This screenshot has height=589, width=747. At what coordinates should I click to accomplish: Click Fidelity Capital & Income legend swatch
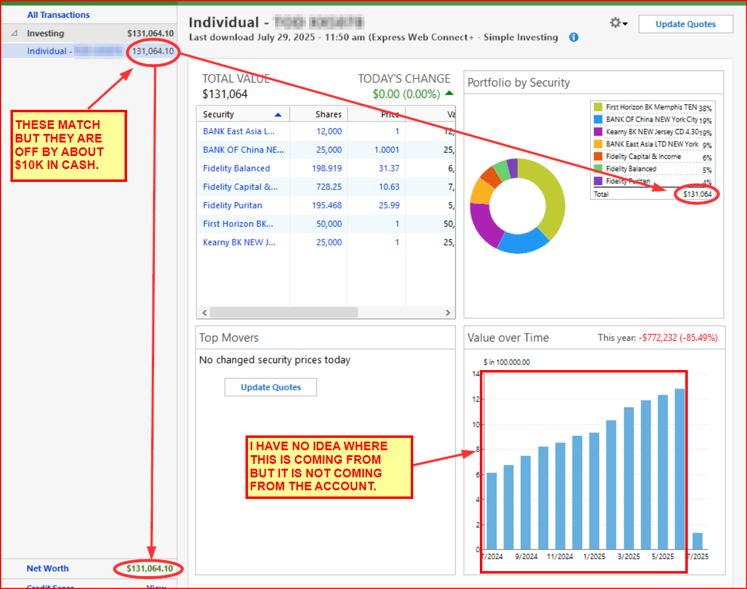coord(598,156)
